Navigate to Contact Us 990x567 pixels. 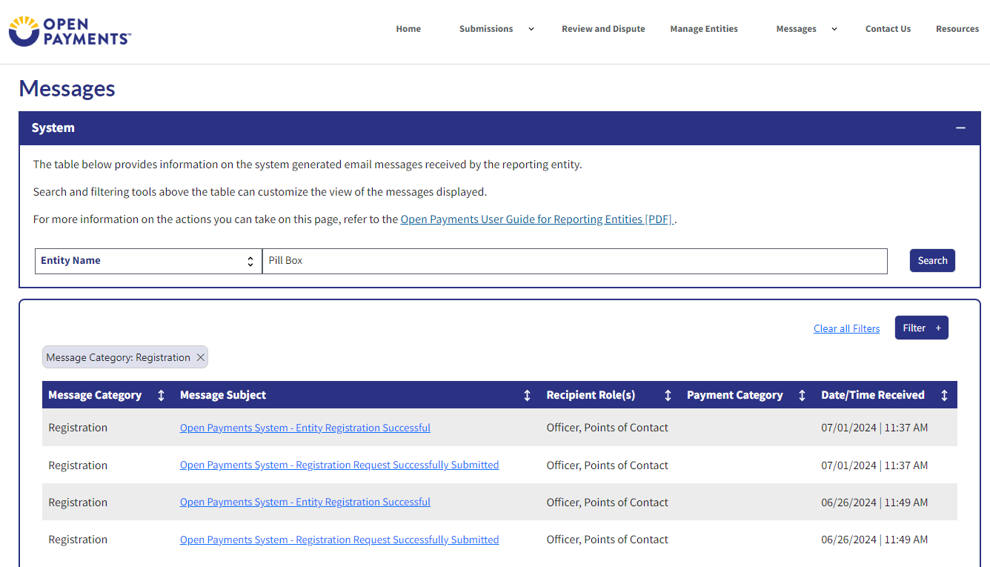pyautogui.click(x=888, y=29)
